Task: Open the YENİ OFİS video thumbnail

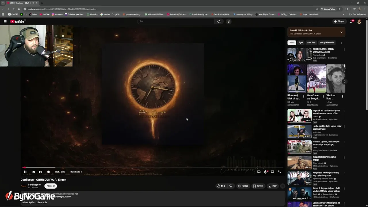Action: 299,178
